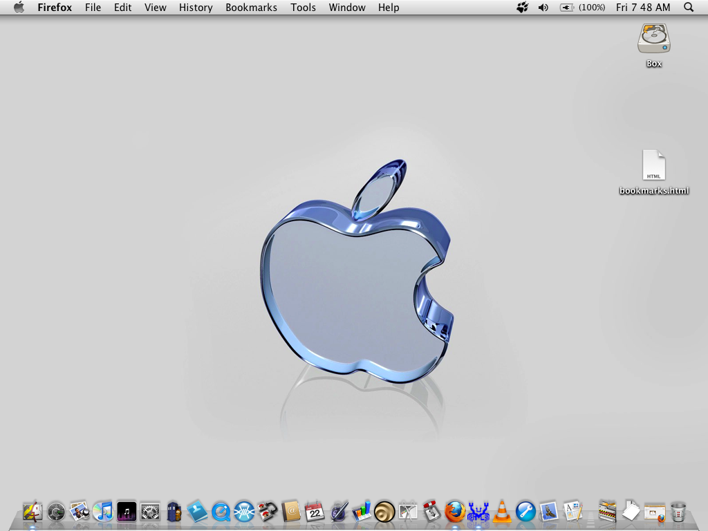The image size is (708, 531).
Task: Open Time Machine dial icon in dock
Action: pos(57,512)
